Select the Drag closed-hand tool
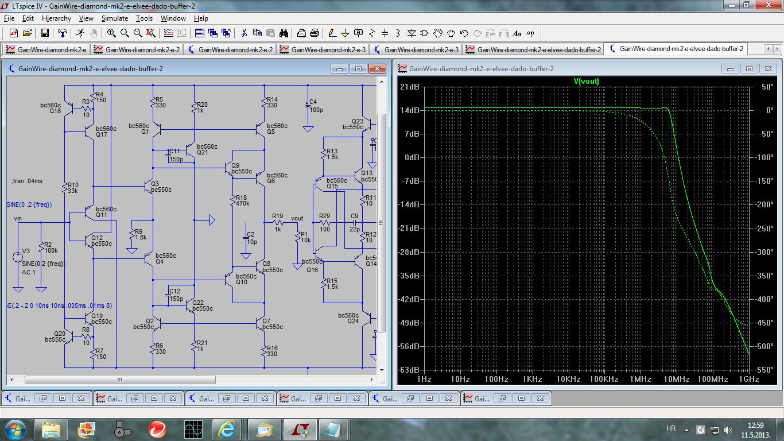 pos(451,33)
